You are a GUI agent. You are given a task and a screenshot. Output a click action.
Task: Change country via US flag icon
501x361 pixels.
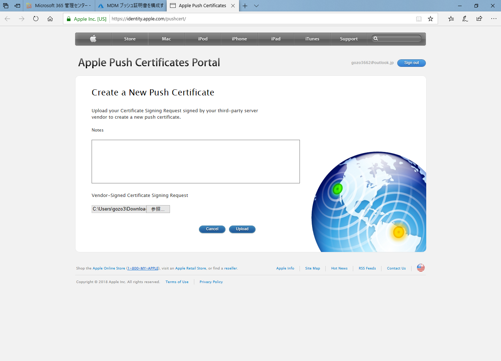[x=421, y=268]
